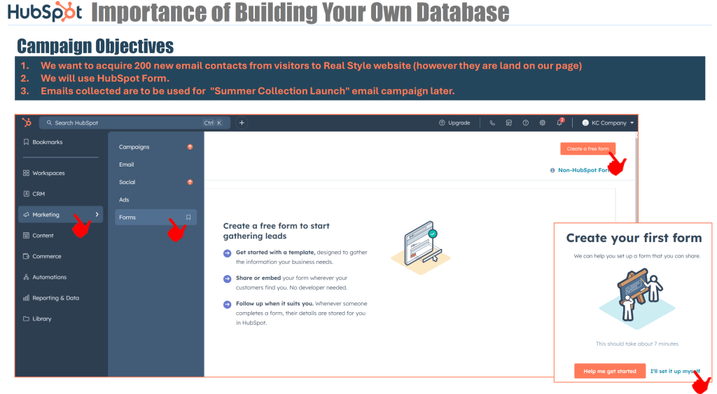717x394 pixels.
Task: Click the bookmark icon beside Forms
Action: pos(188,218)
